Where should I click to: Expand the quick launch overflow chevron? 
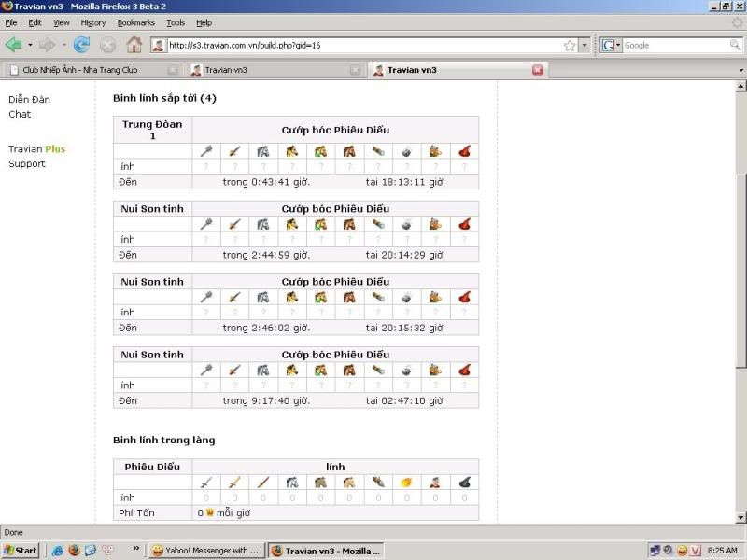coord(135,548)
